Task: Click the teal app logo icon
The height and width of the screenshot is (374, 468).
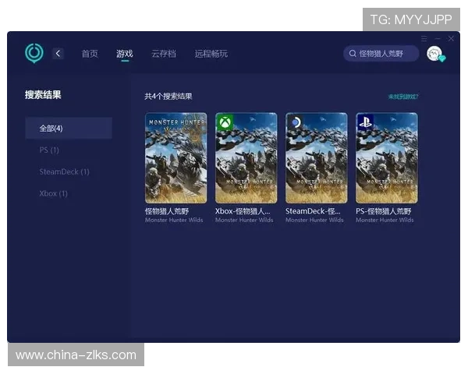Action: [34, 53]
